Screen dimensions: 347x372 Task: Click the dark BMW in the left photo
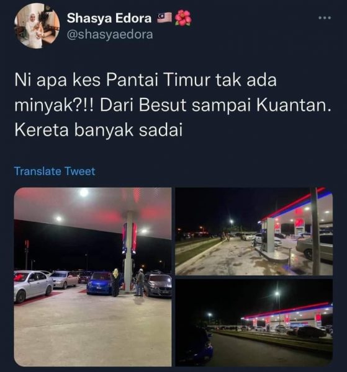(158, 285)
